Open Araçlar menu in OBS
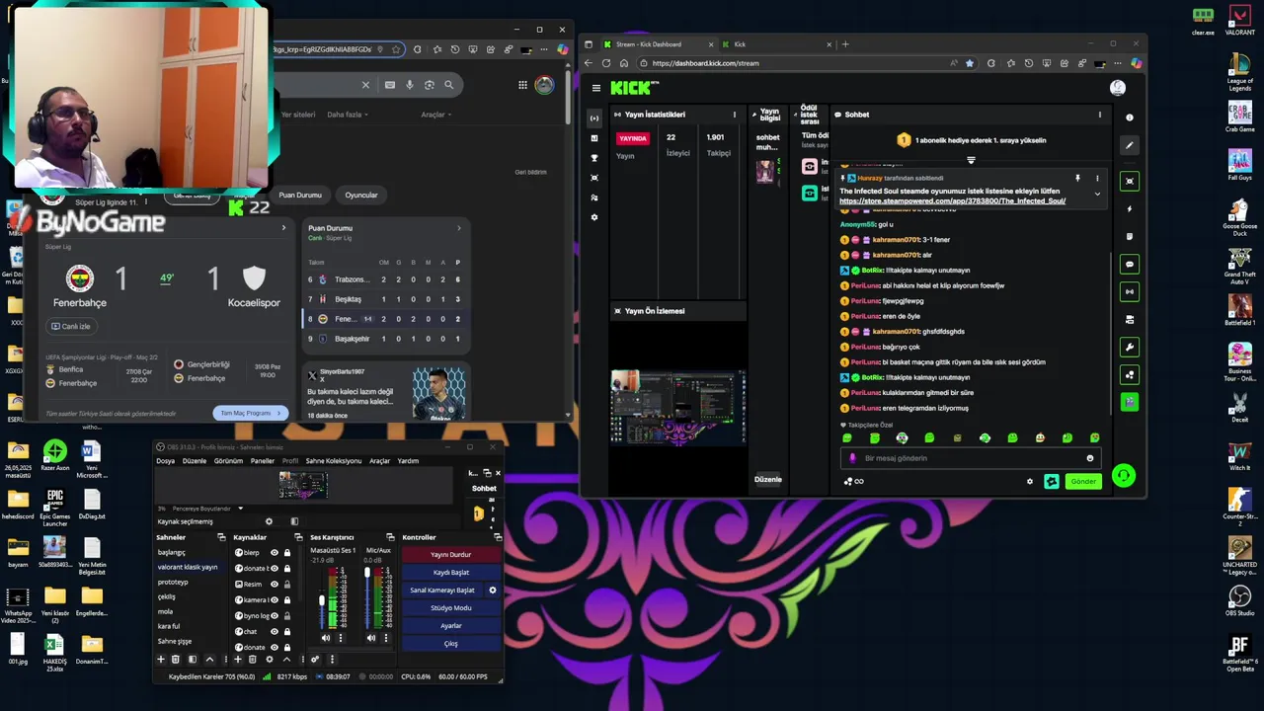 379,461
